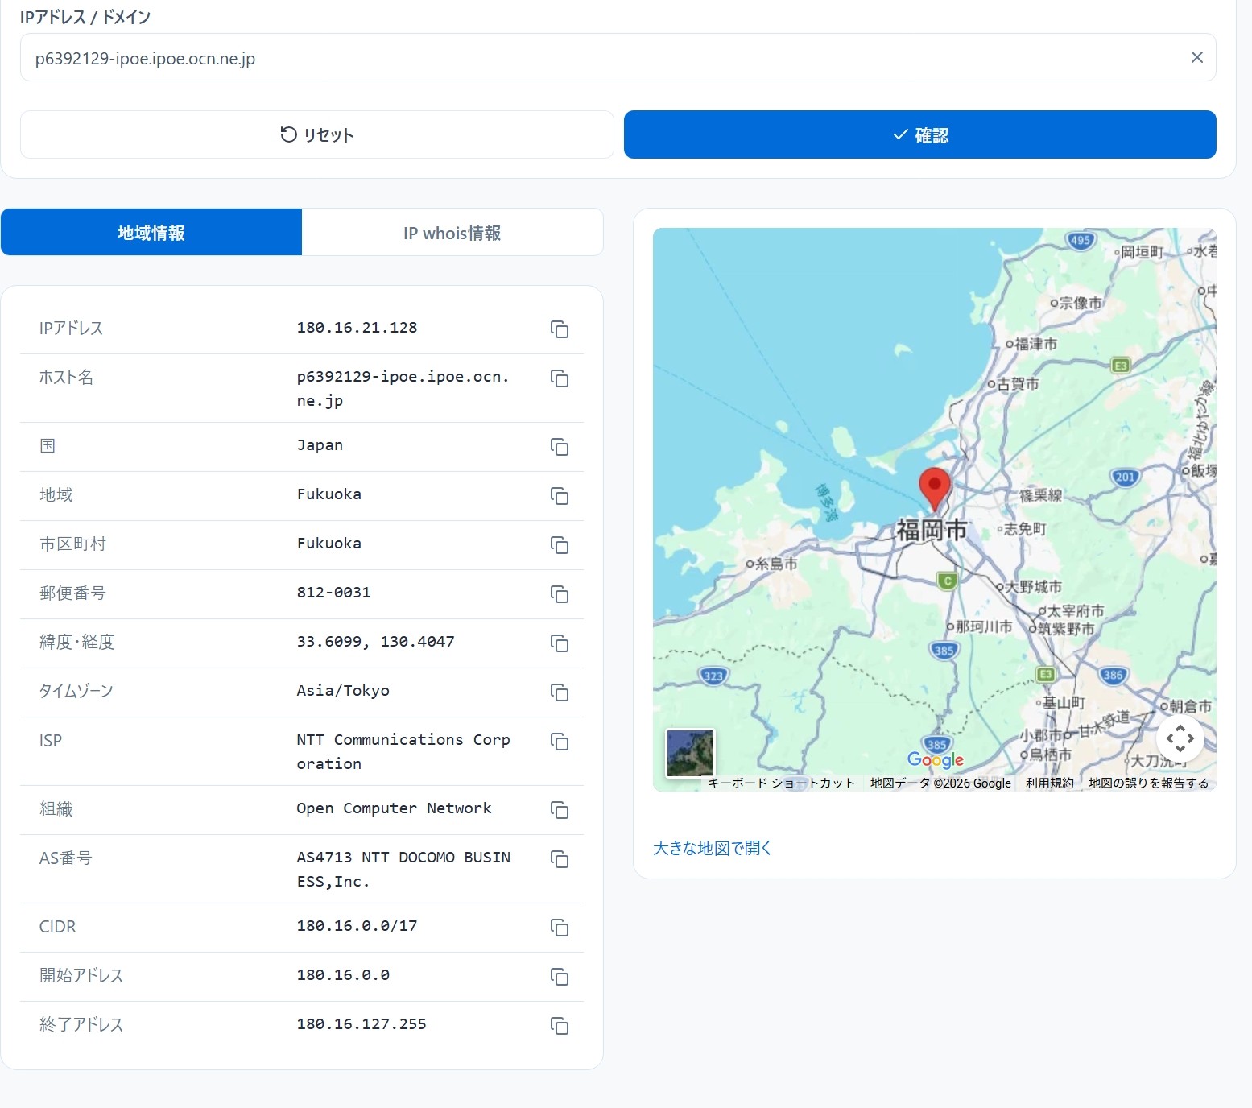The height and width of the screenshot is (1108, 1252).
Task: Click 地図の誤りを報告する report link
Action: point(1149,783)
